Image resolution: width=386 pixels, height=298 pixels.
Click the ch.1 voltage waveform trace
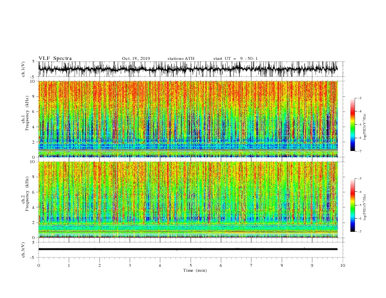pos(188,69)
